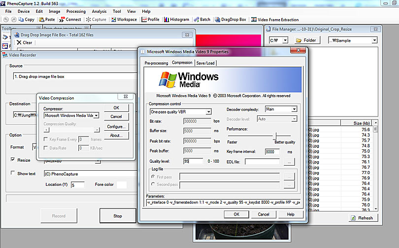Click the Refresh icon in File Manager
399x248 pixels.
click(354, 217)
